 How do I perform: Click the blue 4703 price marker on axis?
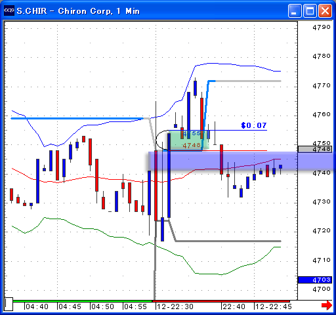point(315,280)
